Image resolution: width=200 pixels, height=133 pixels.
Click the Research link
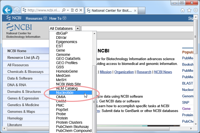click(144, 72)
